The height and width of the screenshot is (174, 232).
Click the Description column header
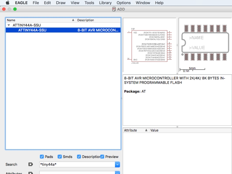pyautogui.click(x=98, y=20)
